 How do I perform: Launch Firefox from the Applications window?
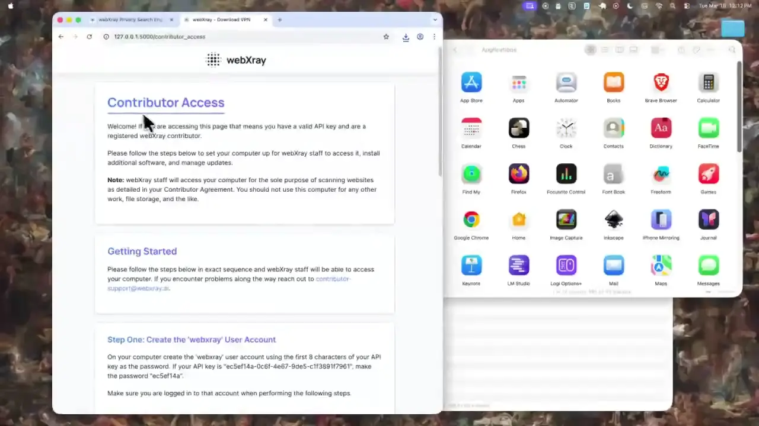tap(519, 173)
